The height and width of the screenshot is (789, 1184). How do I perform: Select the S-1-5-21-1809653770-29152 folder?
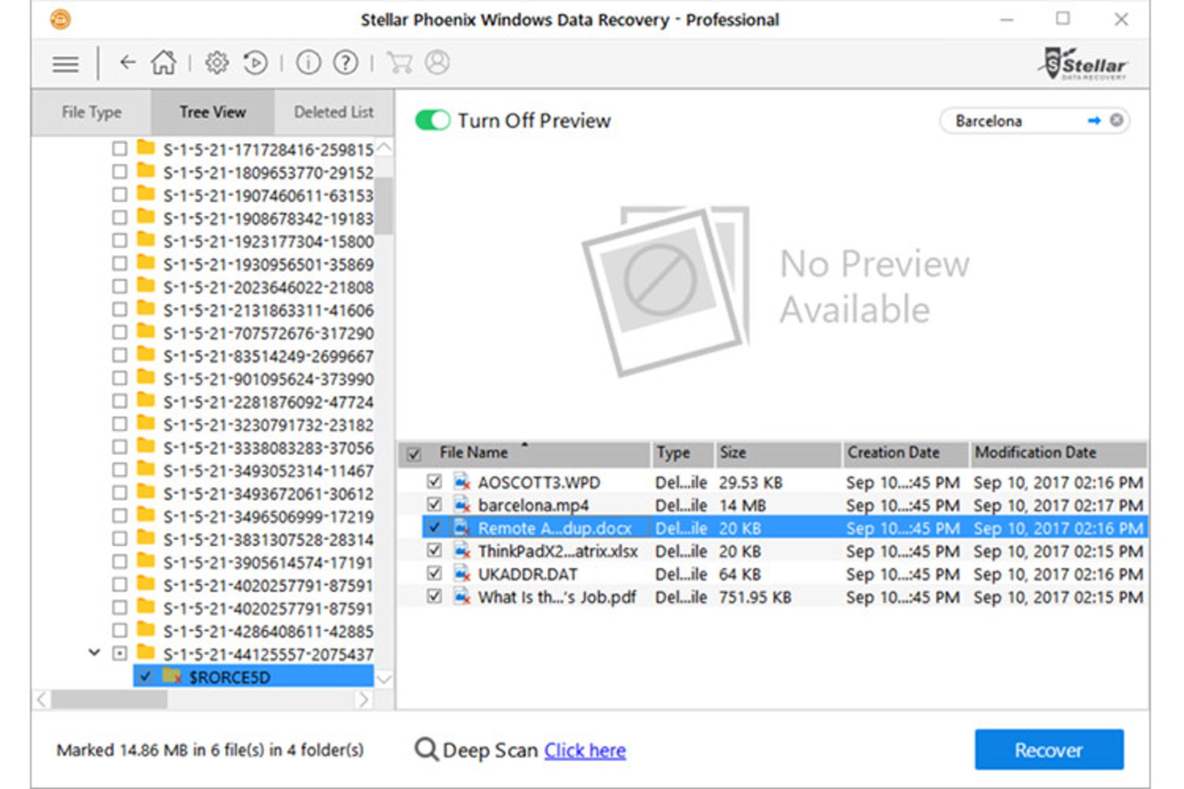[x=268, y=173]
